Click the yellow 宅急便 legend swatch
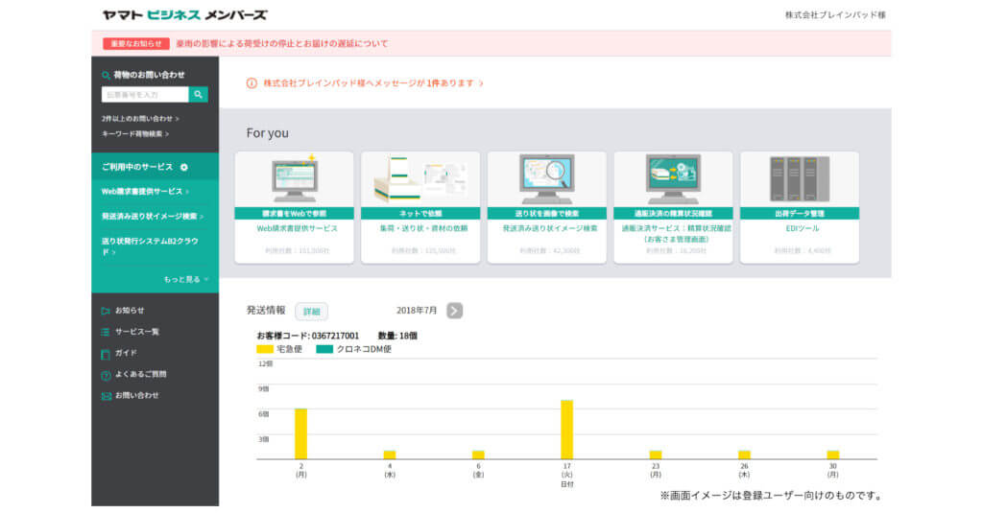Image resolution: width=983 pixels, height=513 pixels. click(x=265, y=350)
